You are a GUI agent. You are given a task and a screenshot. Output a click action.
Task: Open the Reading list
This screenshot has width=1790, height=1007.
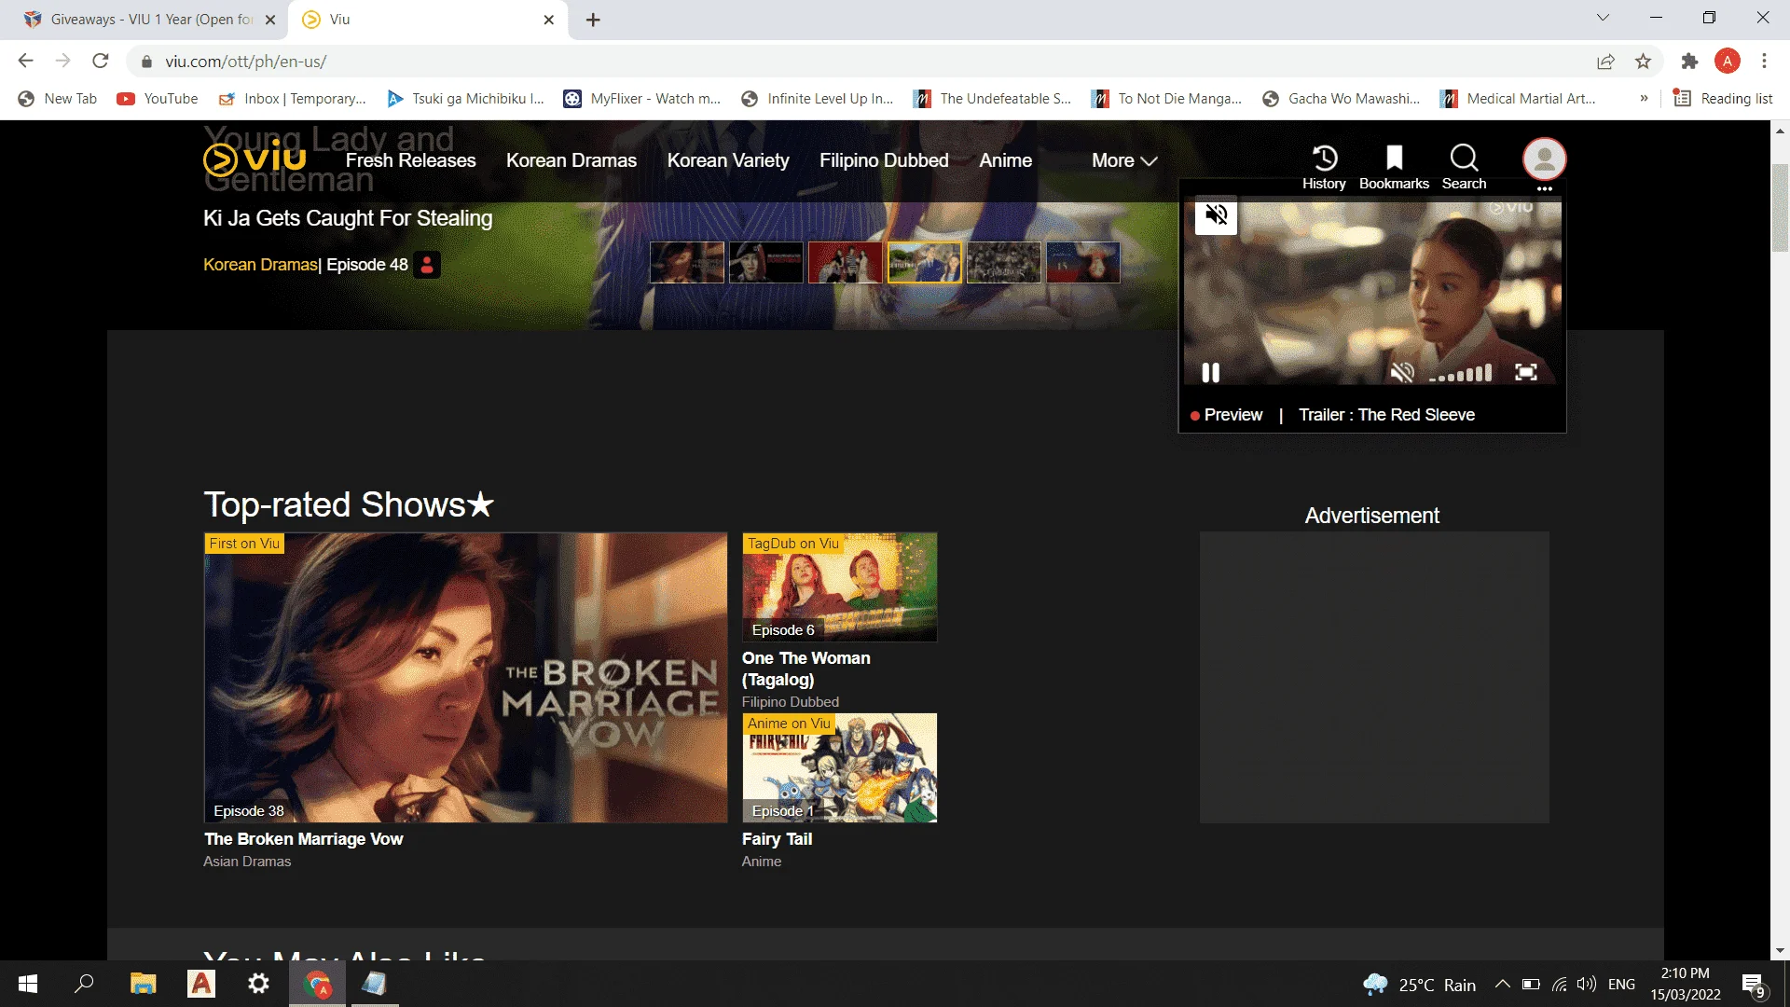[1723, 99]
